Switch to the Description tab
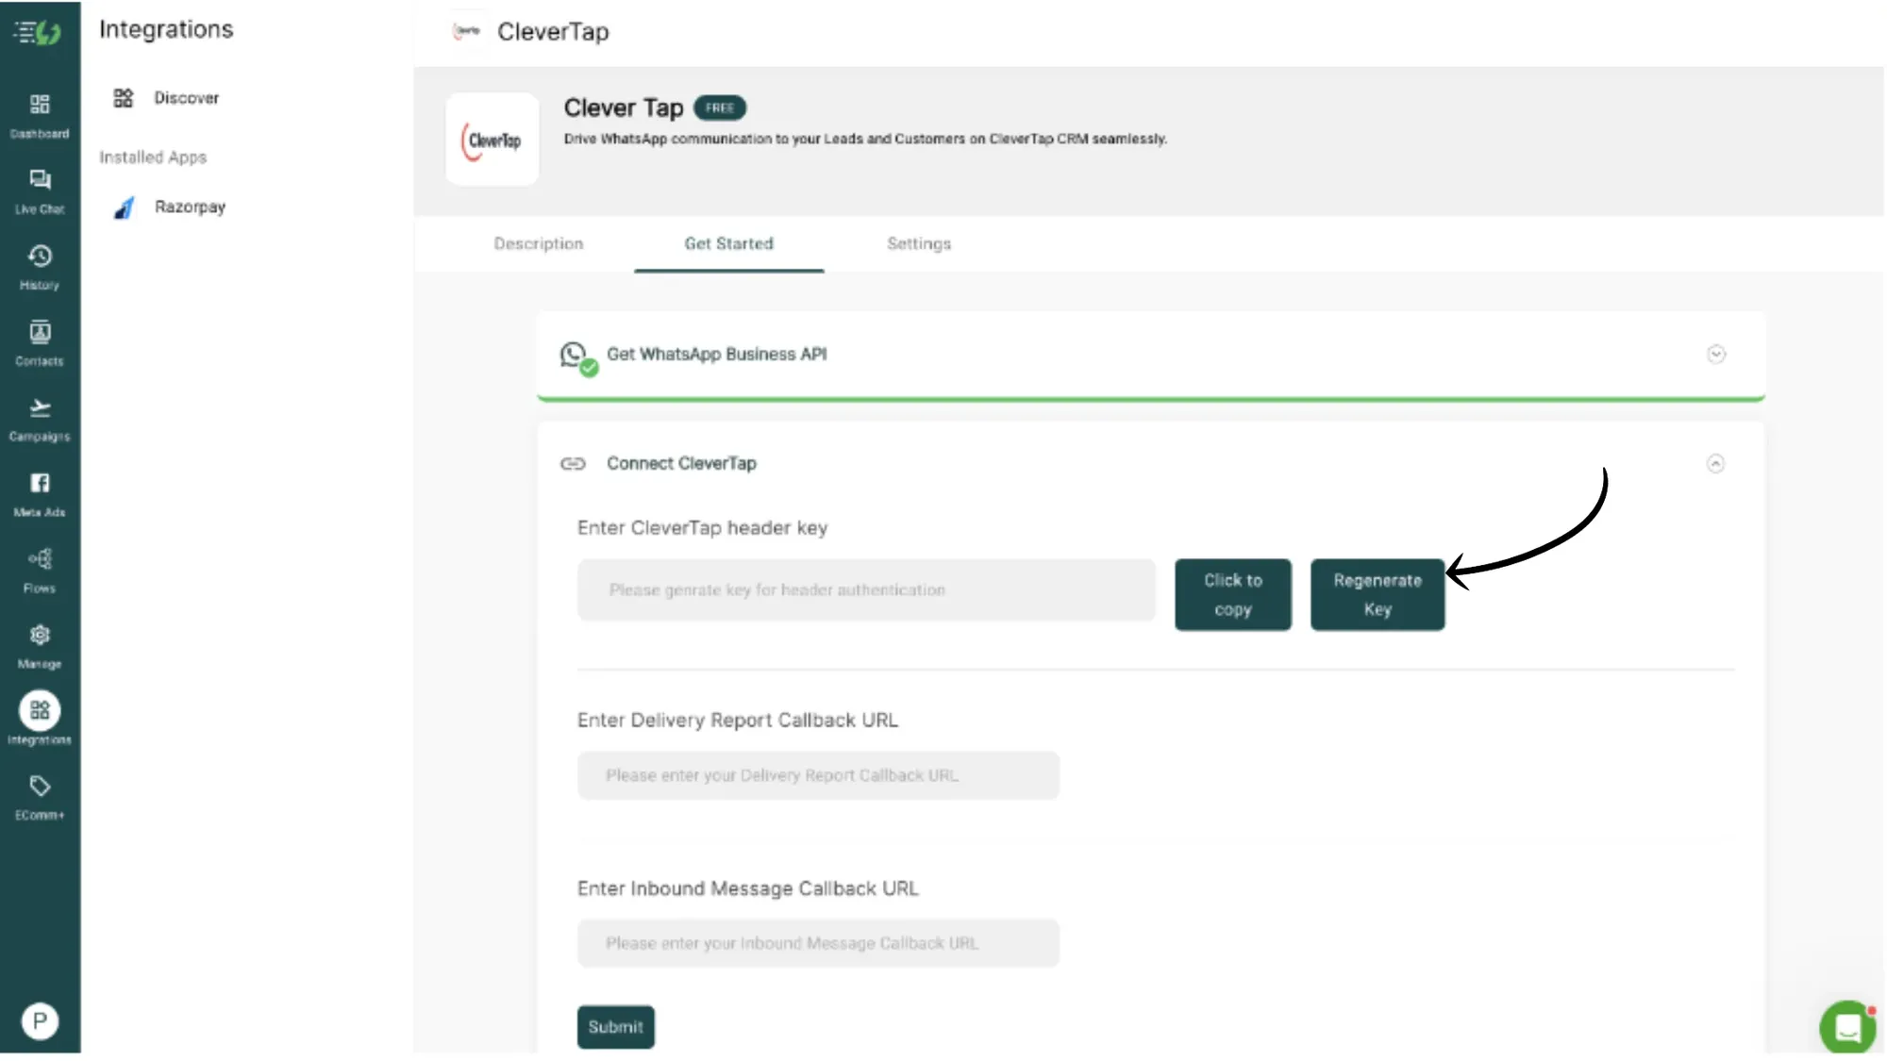This screenshot has width=1887, height=1061. tap(539, 244)
